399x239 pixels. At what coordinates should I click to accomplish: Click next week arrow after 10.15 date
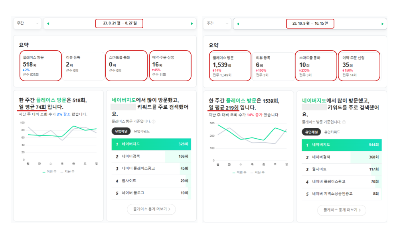(x=382, y=24)
